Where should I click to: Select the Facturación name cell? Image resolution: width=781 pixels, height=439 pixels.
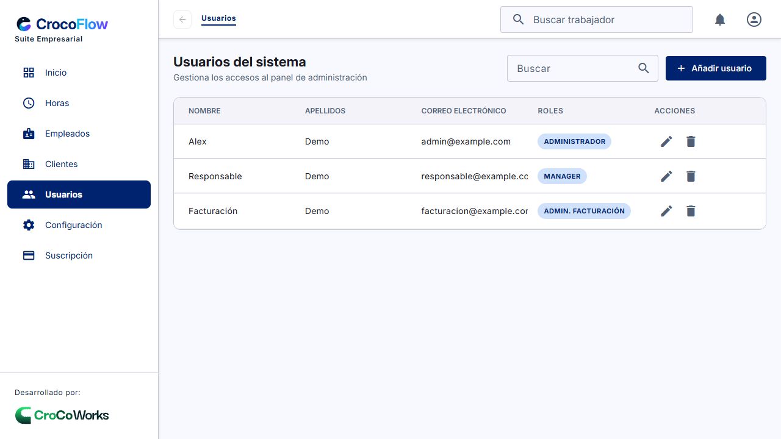pyautogui.click(x=213, y=211)
